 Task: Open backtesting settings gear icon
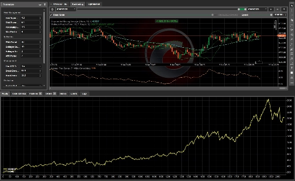[x=52, y=9]
